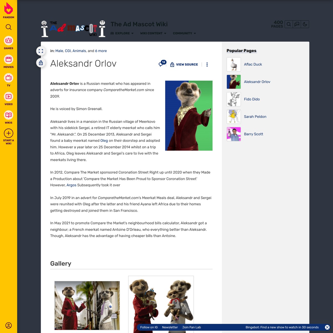Expand the Explore dropdown menu
The height and width of the screenshot is (333, 333).
[x=122, y=33]
